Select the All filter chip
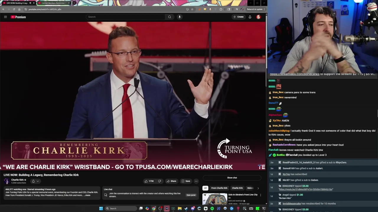 [x=205, y=188]
